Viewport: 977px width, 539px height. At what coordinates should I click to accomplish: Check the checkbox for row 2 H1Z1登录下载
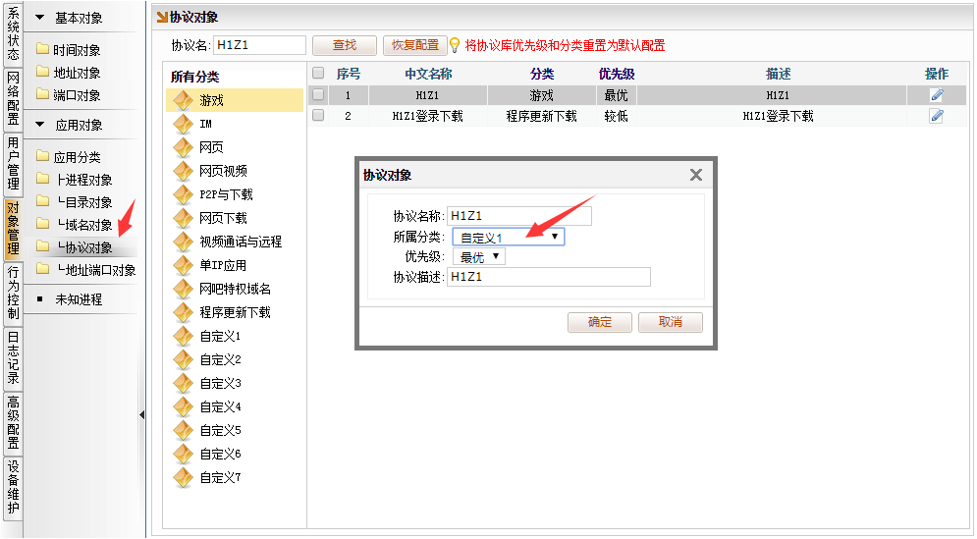(x=318, y=116)
